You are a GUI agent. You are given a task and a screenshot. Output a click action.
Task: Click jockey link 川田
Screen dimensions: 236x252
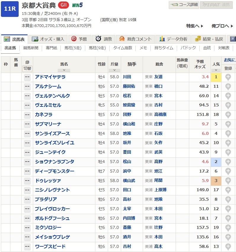[127, 77]
